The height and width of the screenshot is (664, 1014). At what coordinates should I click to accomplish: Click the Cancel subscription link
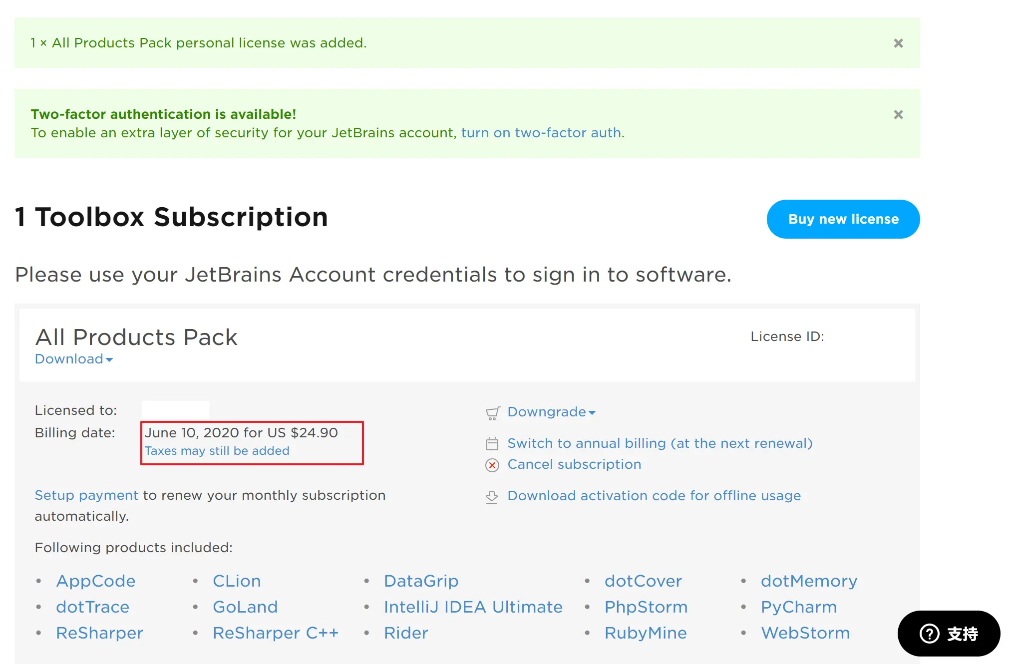coord(574,464)
